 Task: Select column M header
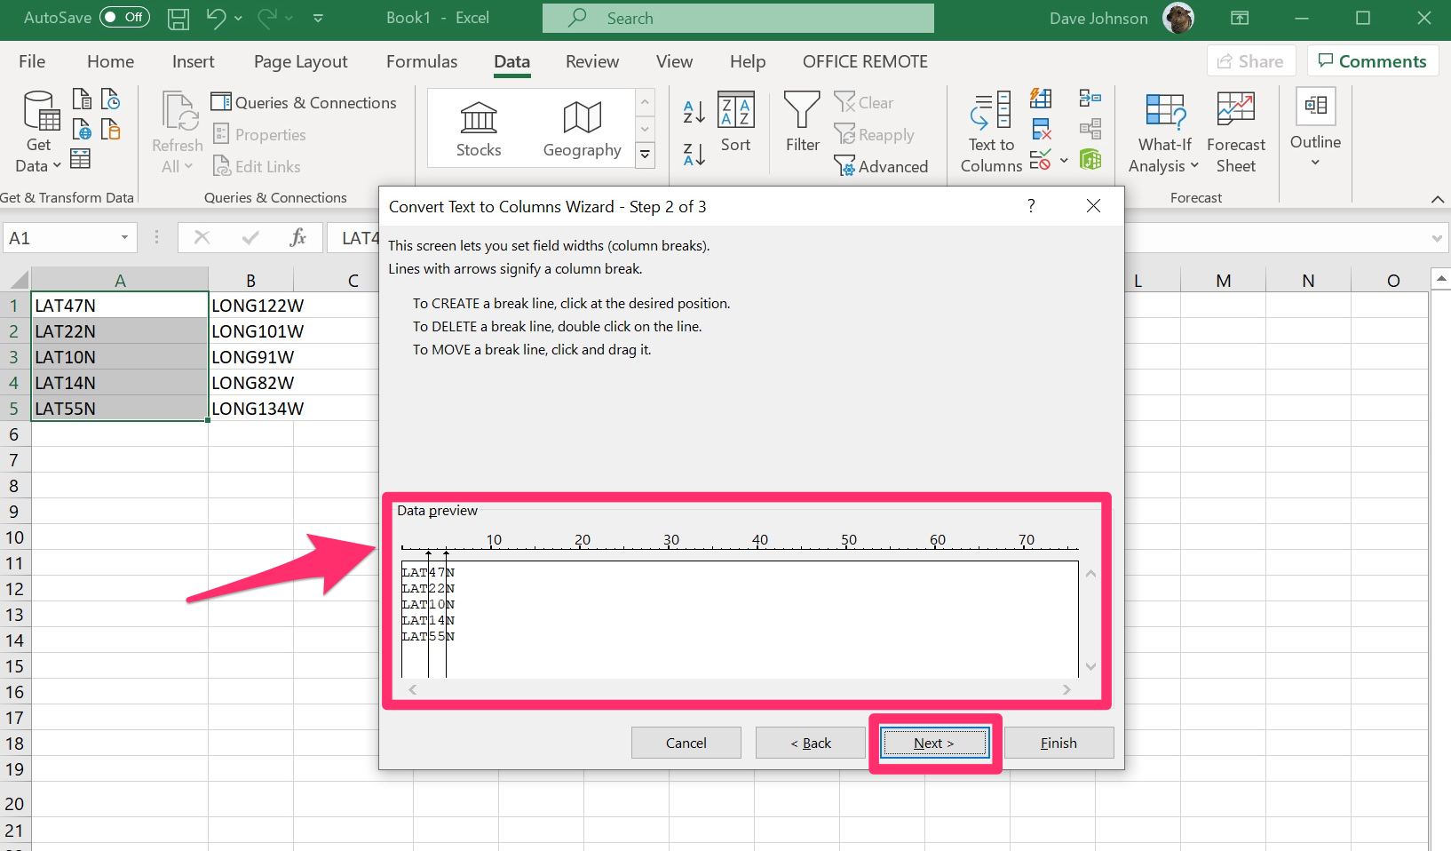[x=1223, y=281]
